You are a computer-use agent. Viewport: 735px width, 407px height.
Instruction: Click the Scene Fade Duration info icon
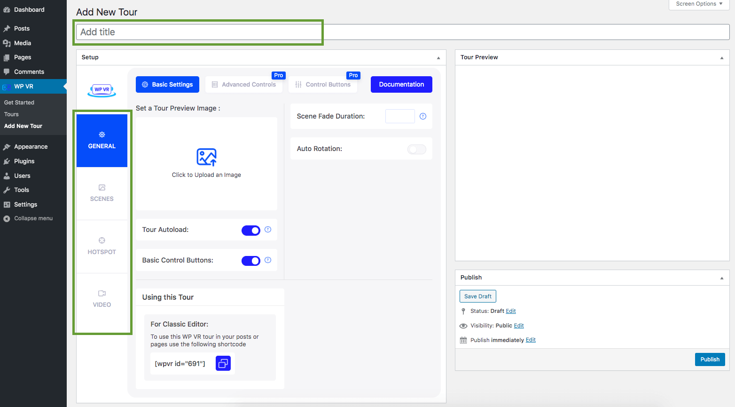[x=423, y=116]
